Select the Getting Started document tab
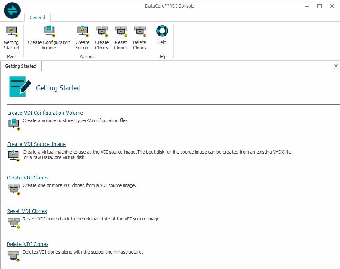The height and width of the screenshot is (269, 340). tap(21, 66)
